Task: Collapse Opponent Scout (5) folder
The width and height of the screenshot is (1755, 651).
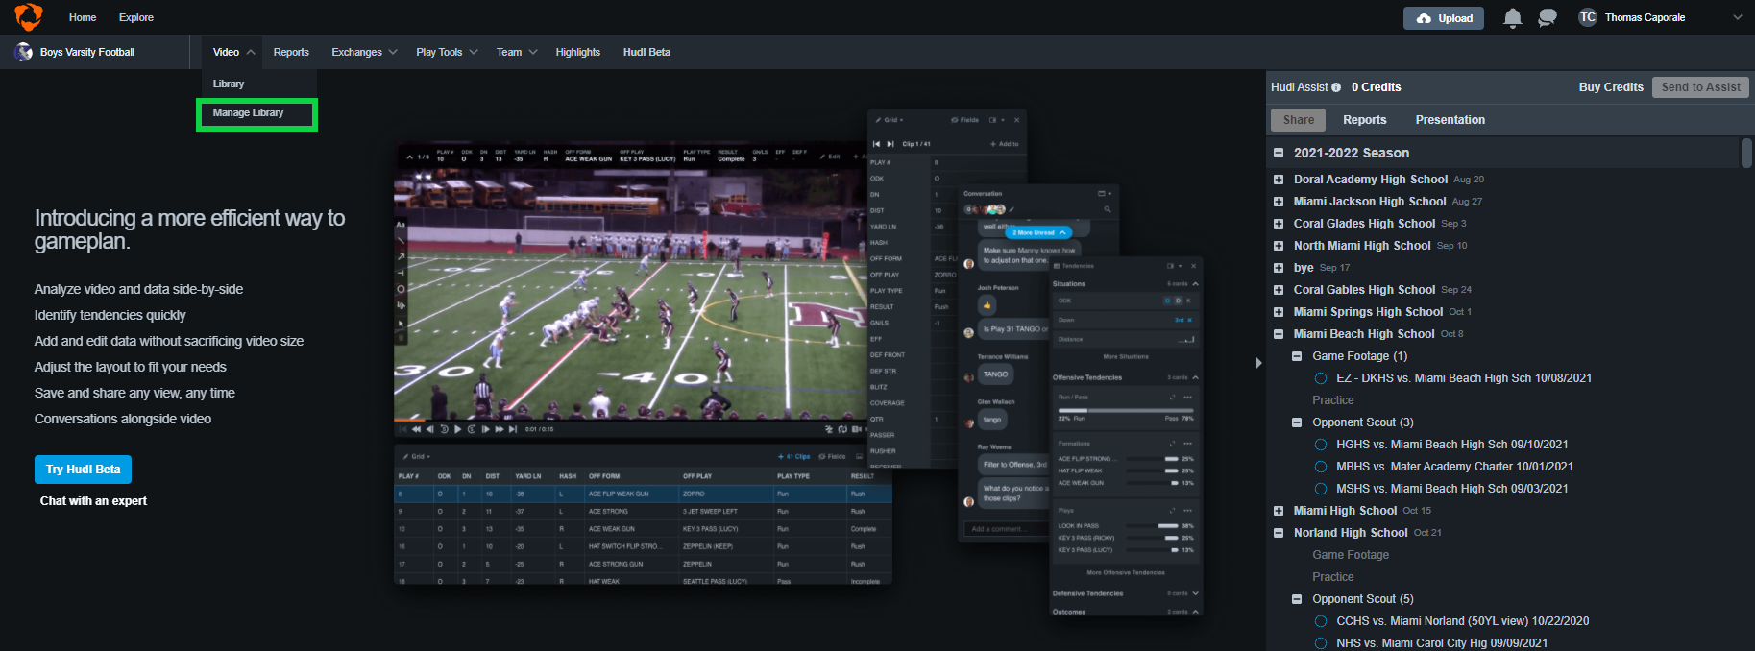Action: (1297, 599)
